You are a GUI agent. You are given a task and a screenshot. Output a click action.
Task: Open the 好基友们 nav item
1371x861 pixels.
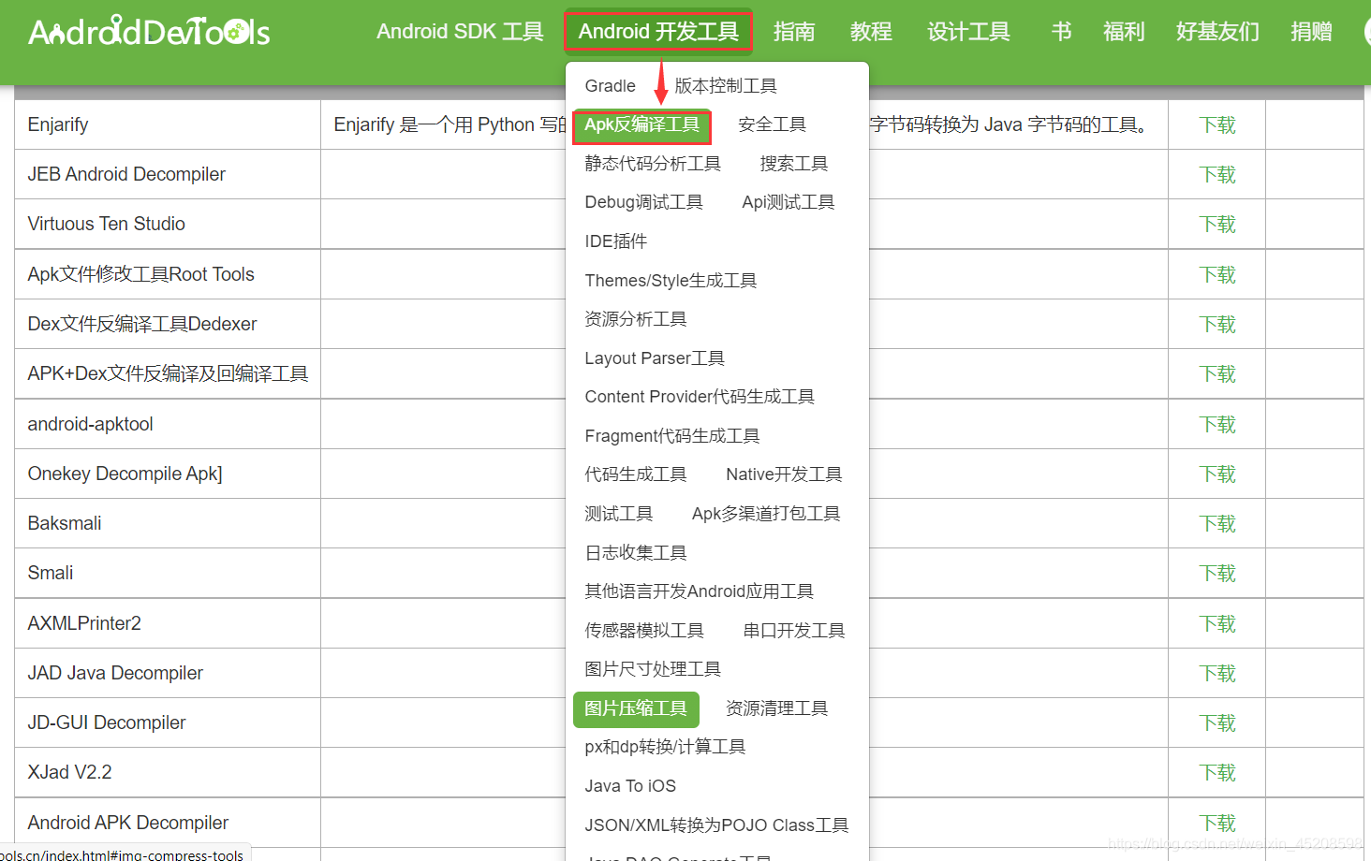coord(1217,32)
